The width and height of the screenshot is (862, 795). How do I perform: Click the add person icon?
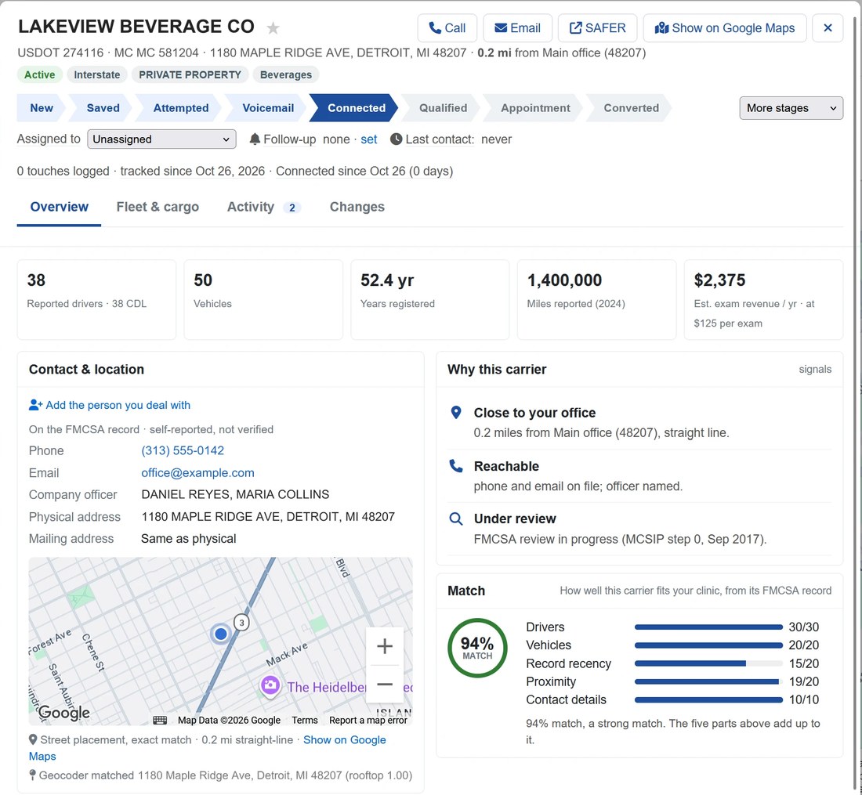(36, 405)
